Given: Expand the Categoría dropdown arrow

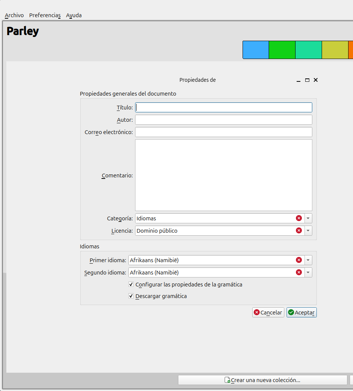Looking at the screenshot, I should click(308, 218).
